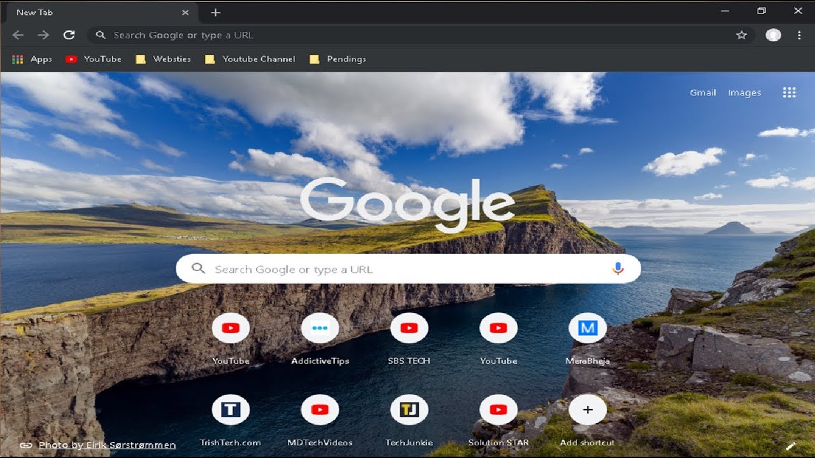Restore down the Chrome window
Image resolution: width=815 pixels, height=458 pixels.
point(762,11)
